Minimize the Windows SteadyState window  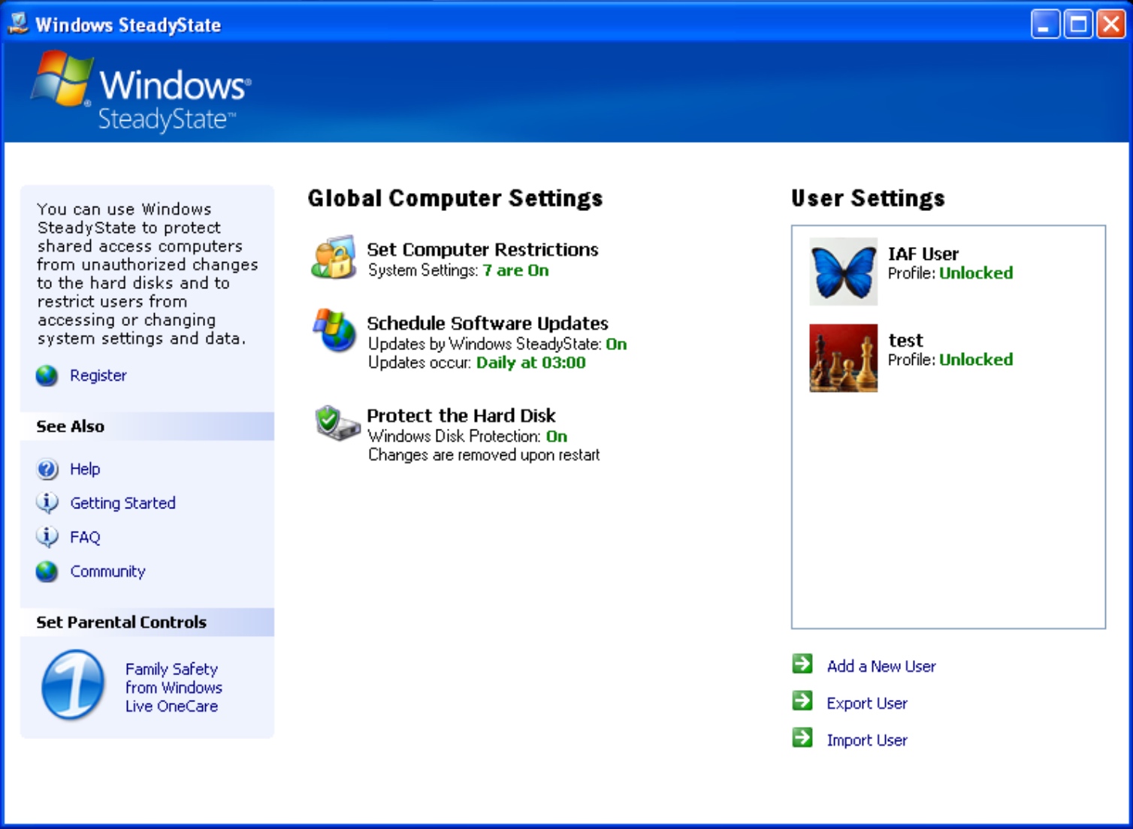pos(1044,25)
